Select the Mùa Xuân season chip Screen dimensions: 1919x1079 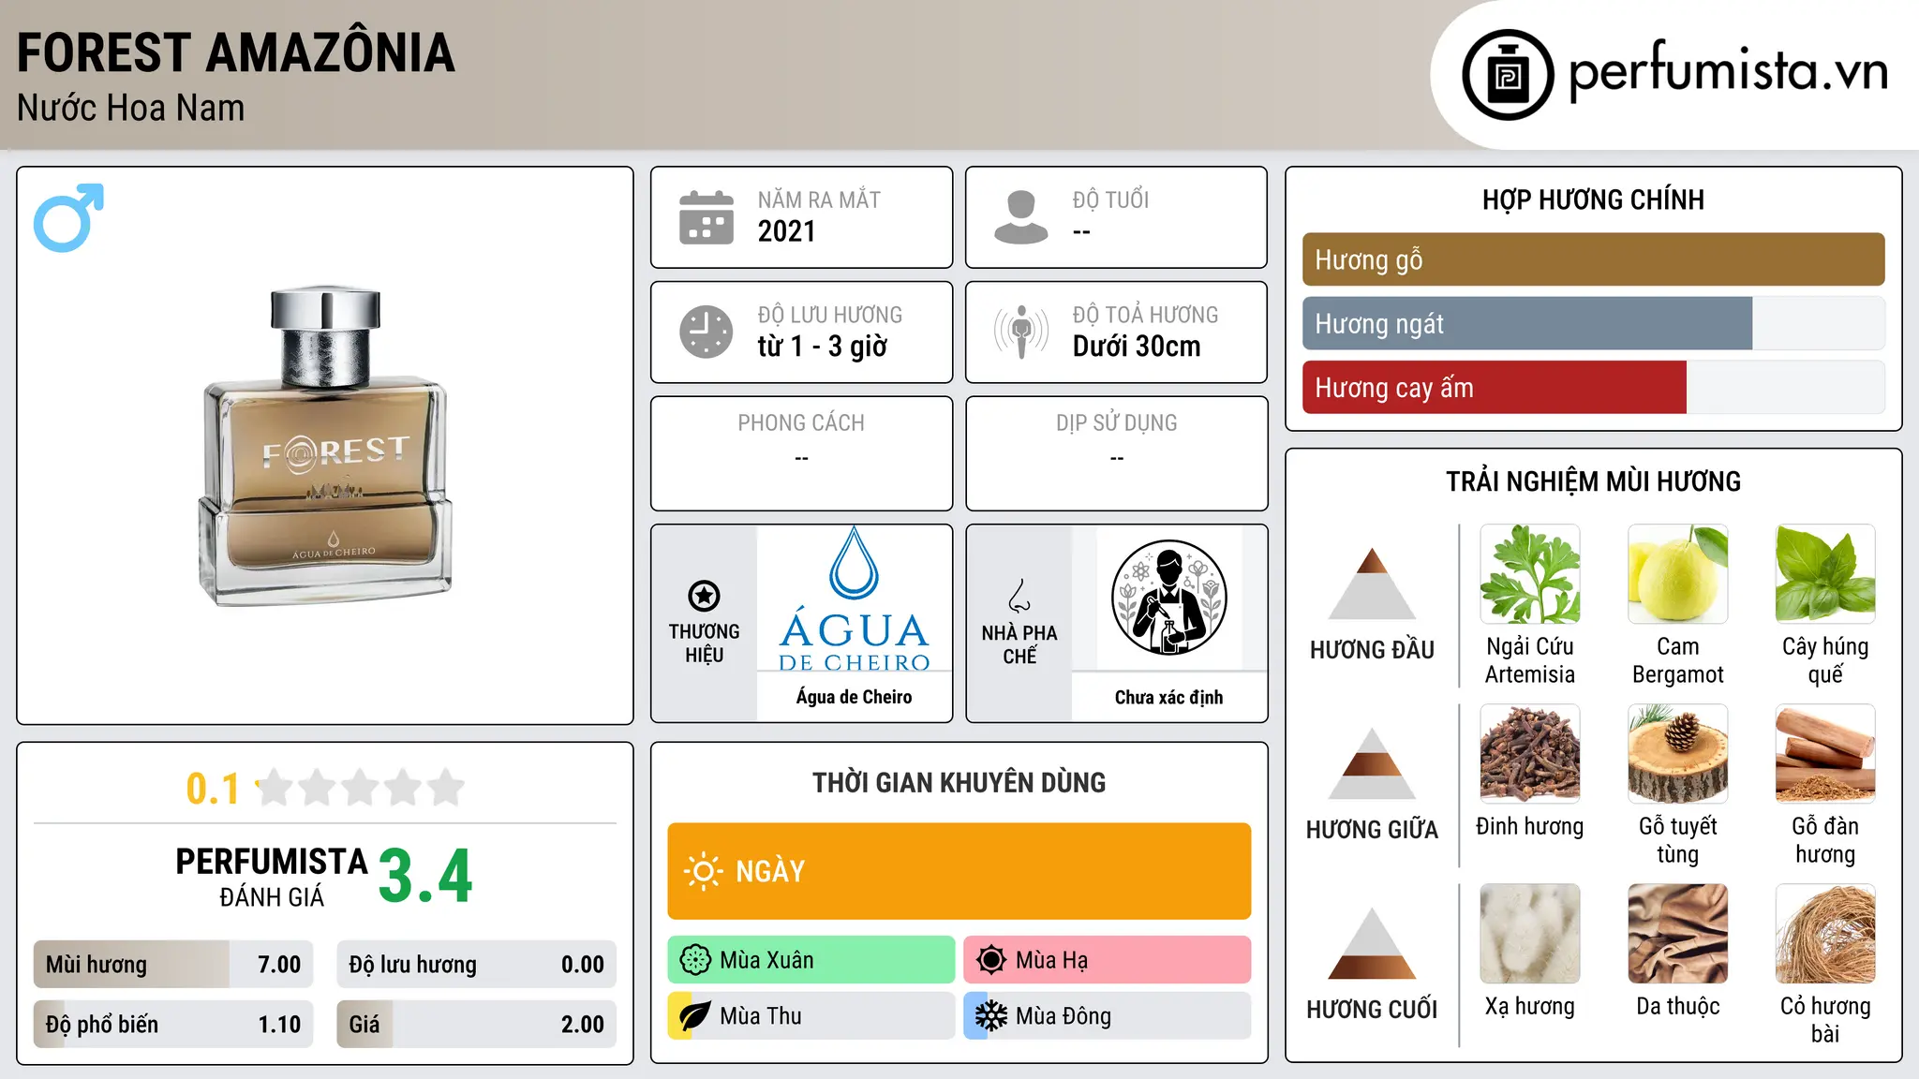pos(811,960)
